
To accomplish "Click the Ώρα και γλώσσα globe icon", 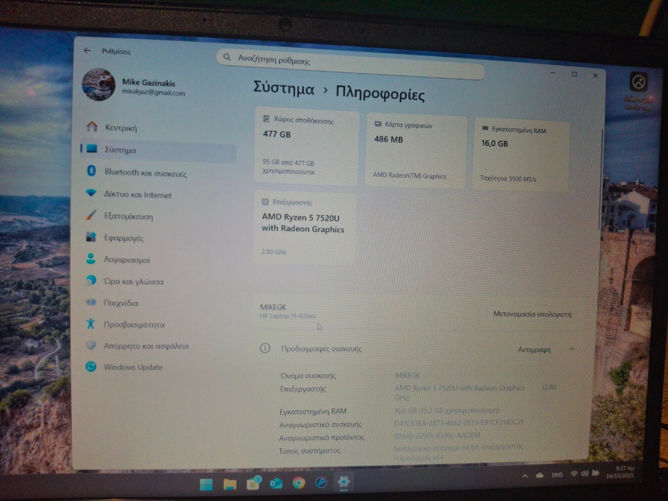I will [x=91, y=281].
